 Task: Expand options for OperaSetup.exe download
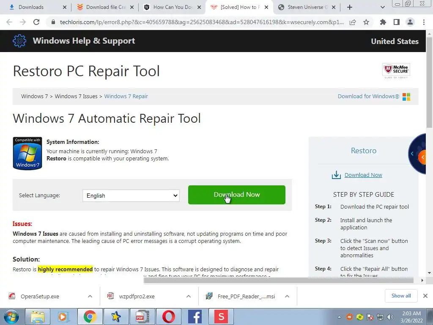(x=90, y=296)
